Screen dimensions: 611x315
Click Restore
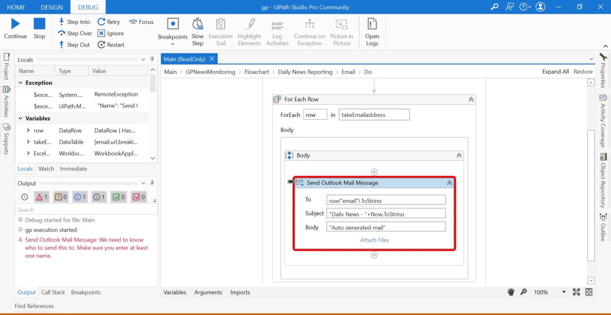[x=583, y=72]
